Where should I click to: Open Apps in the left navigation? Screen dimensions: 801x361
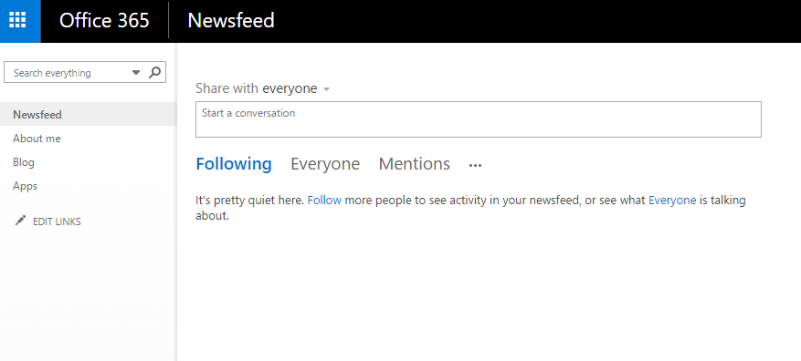point(25,186)
